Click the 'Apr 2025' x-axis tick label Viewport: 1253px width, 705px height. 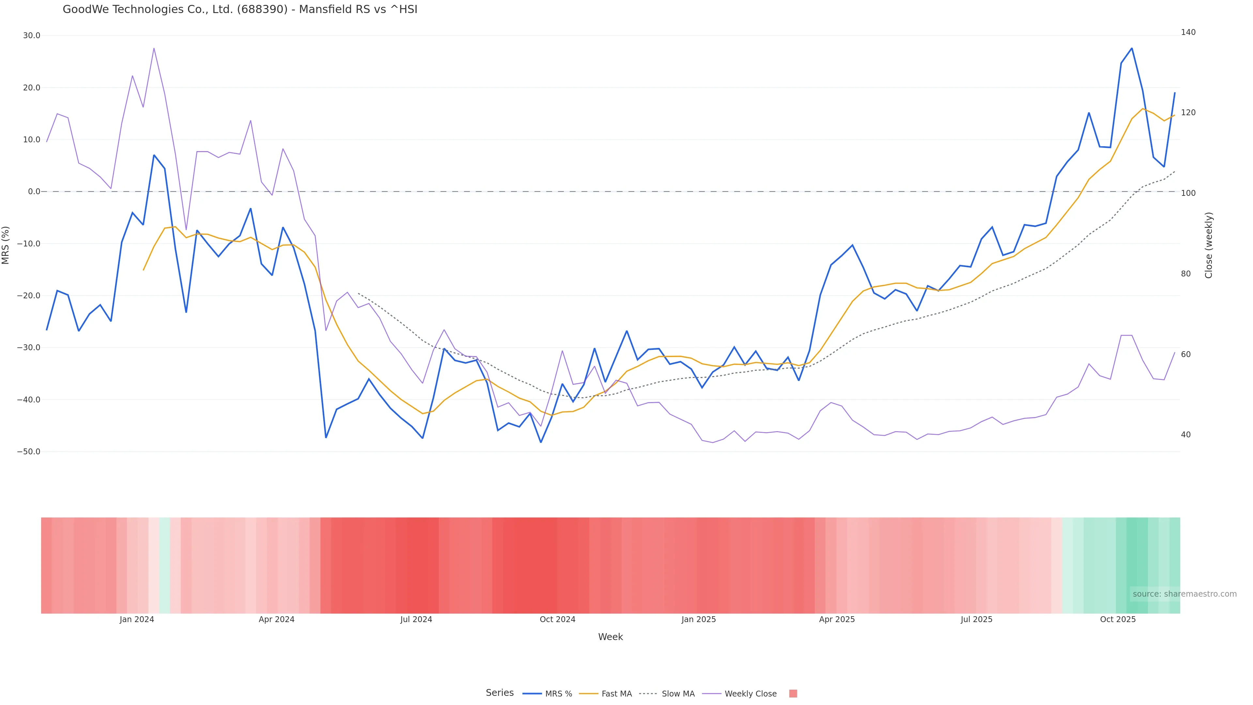click(x=837, y=619)
